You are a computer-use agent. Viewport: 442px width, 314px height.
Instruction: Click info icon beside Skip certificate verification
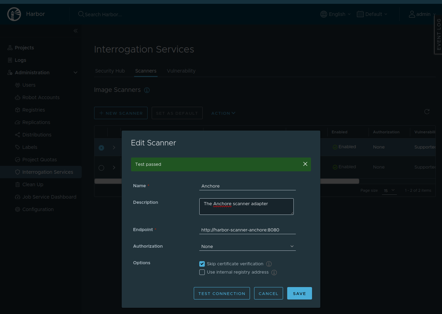click(269, 264)
